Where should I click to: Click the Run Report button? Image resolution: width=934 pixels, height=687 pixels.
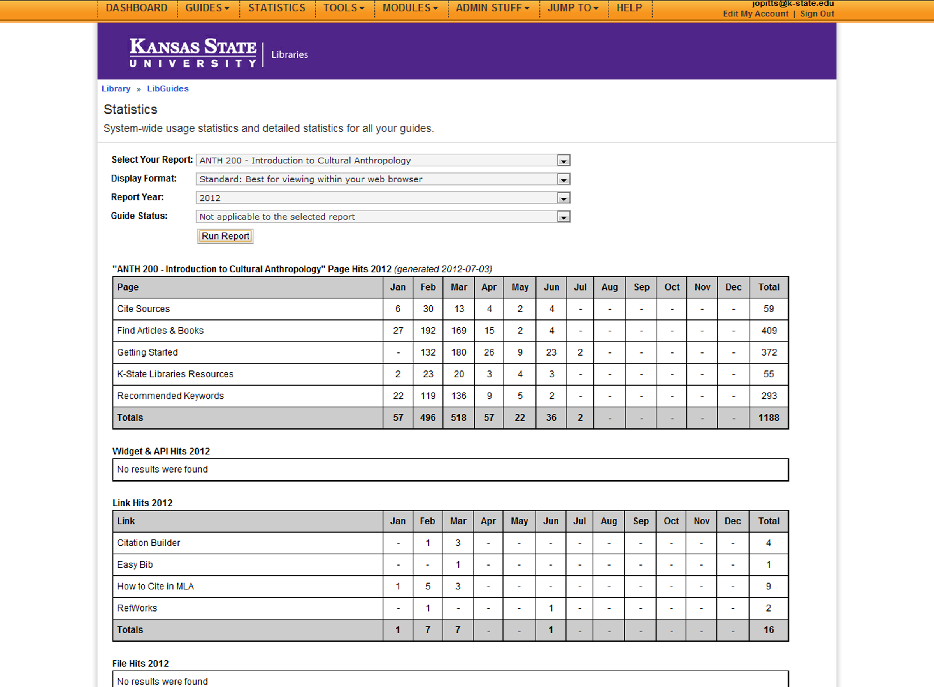(225, 236)
